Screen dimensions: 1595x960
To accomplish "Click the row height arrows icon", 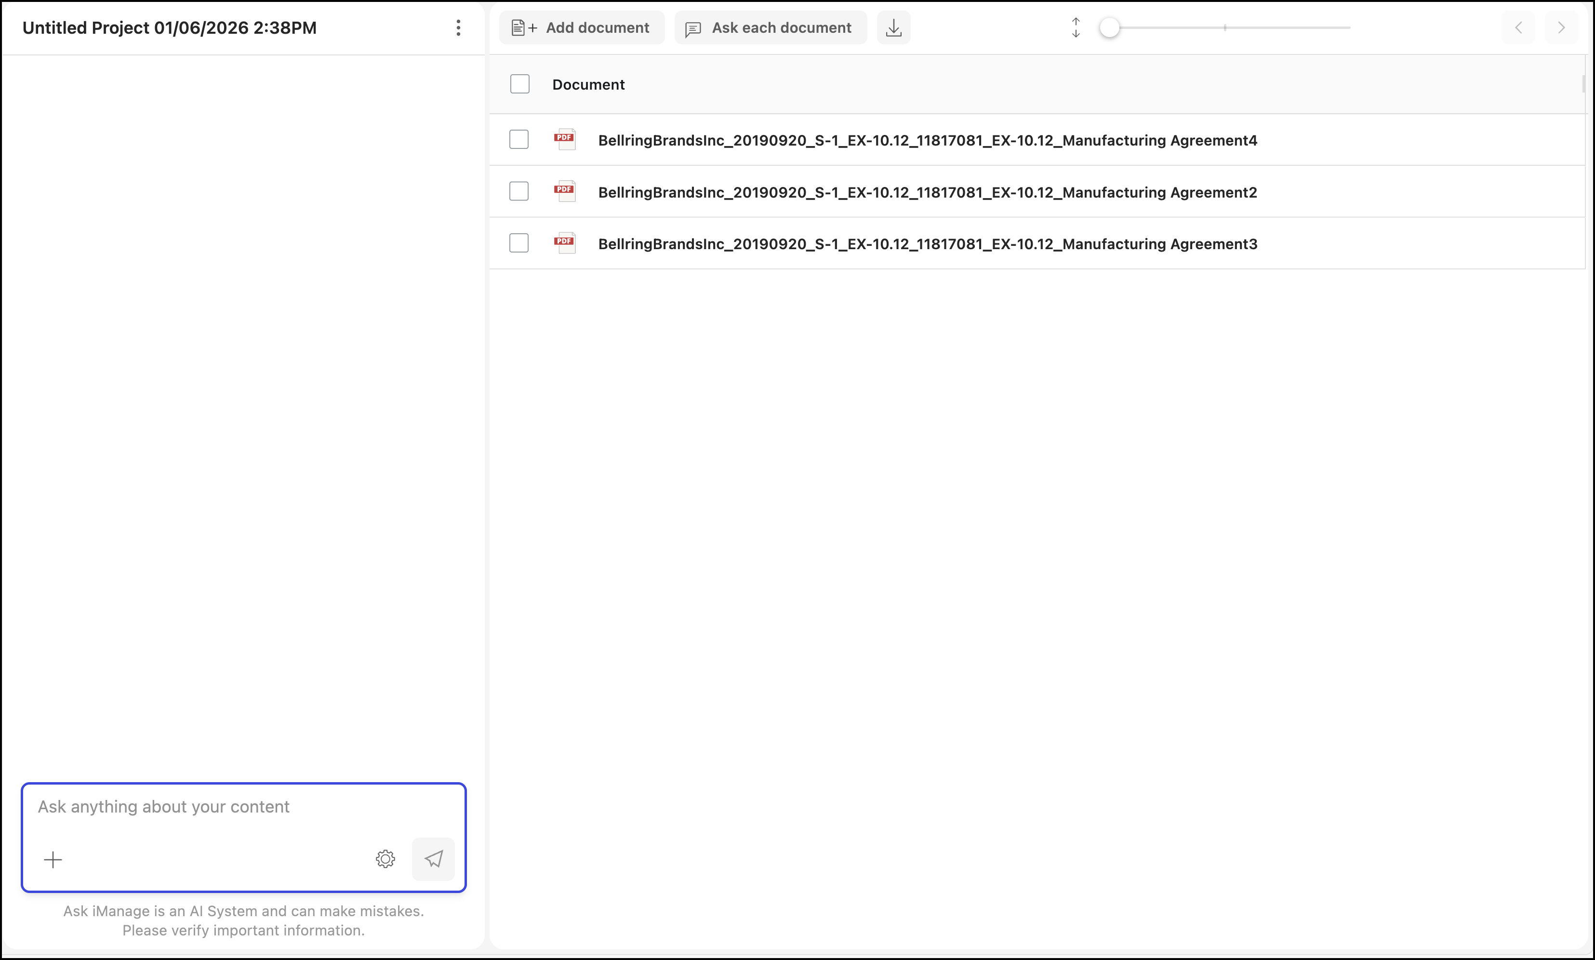I will point(1076,28).
